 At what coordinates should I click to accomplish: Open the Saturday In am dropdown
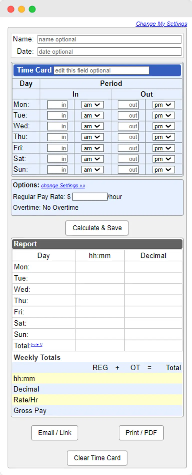click(x=92, y=159)
